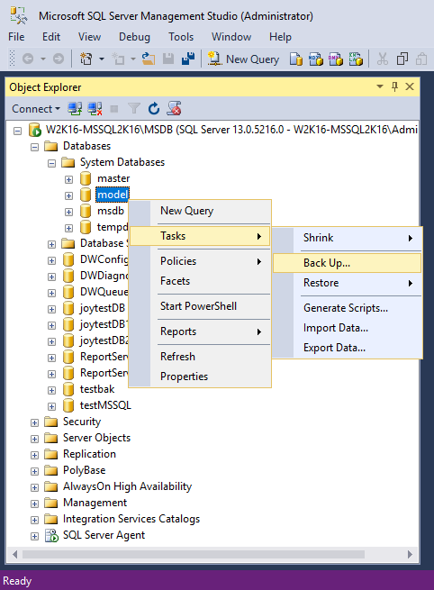The width and height of the screenshot is (434, 590).
Task: Click the pin auto-hide icon on Object Explorer
Action: coord(394,86)
